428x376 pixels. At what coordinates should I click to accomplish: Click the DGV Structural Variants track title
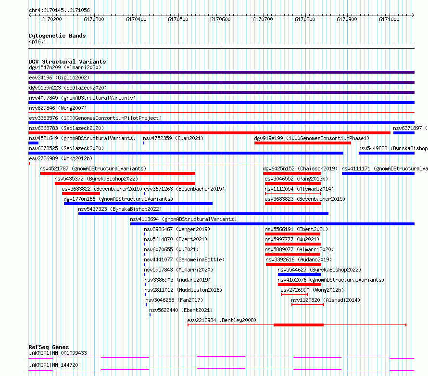(x=67, y=62)
